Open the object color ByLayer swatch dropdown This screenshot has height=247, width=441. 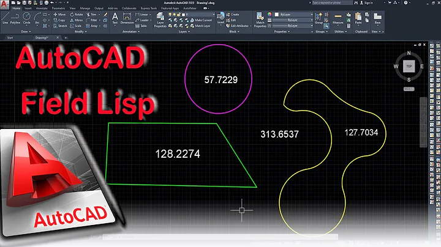pos(294,14)
